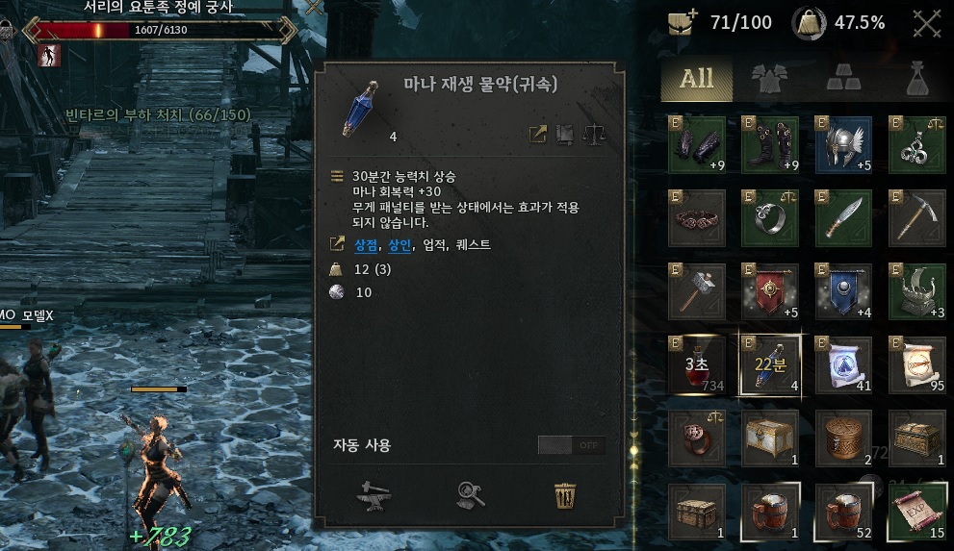This screenshot has height=551, width=954.
Task: Open the anvil crafting icon
Action: click(x=374, y=496)
